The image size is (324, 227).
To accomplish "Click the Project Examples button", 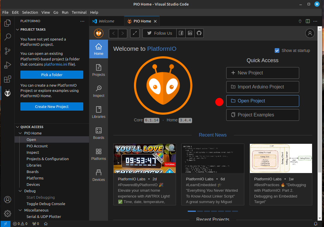I will 262,115.
